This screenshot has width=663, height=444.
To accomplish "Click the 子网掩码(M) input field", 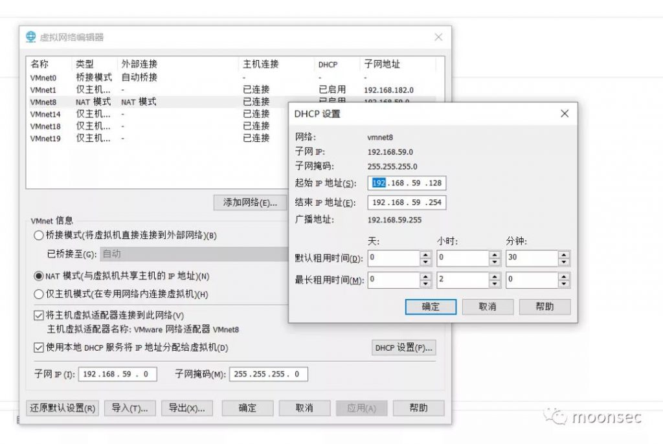I will pyautogui.click(x=269, y=374).
